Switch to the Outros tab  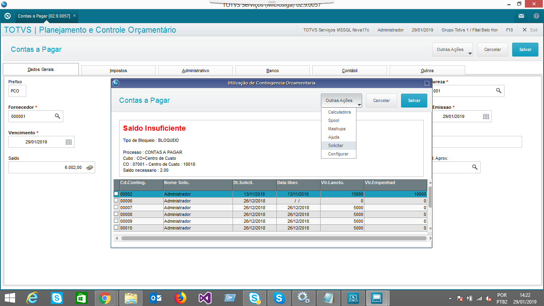tap(427, 71)
